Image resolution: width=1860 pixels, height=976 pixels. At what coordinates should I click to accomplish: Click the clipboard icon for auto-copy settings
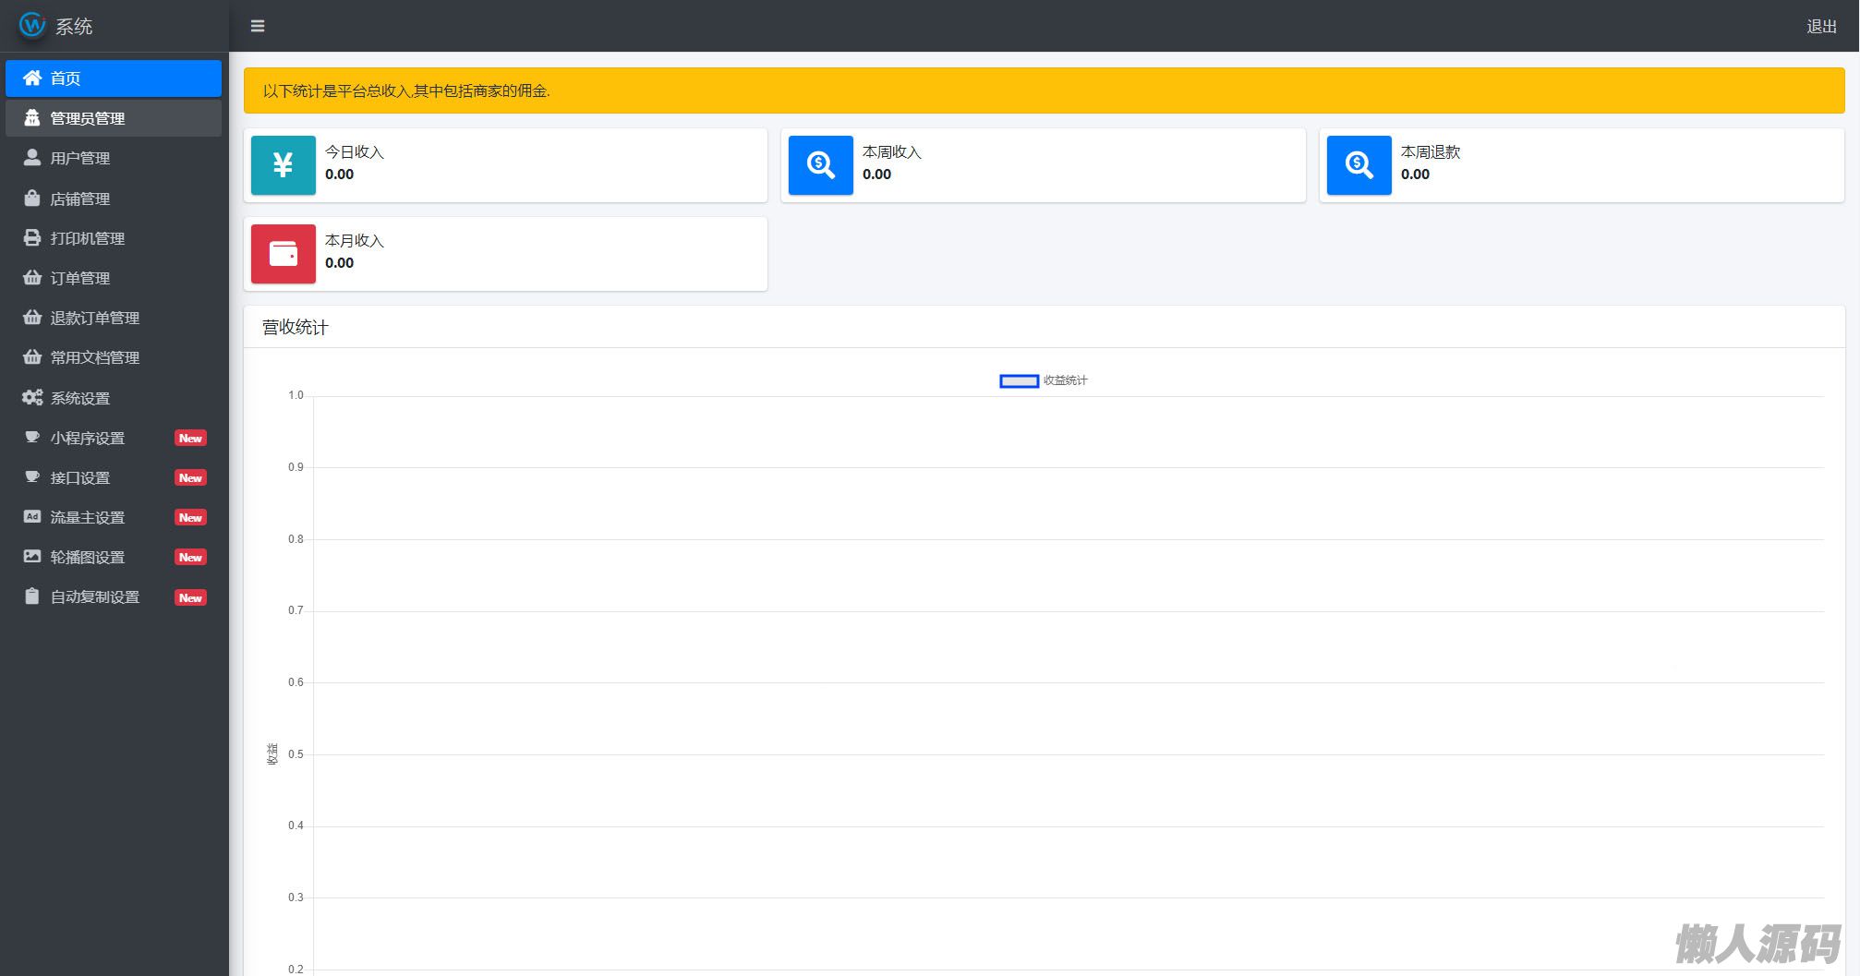click(x=32, y=596)
